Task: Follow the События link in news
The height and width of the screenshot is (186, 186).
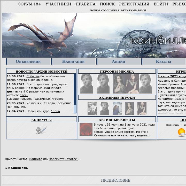Action: [x=33, y=76]
